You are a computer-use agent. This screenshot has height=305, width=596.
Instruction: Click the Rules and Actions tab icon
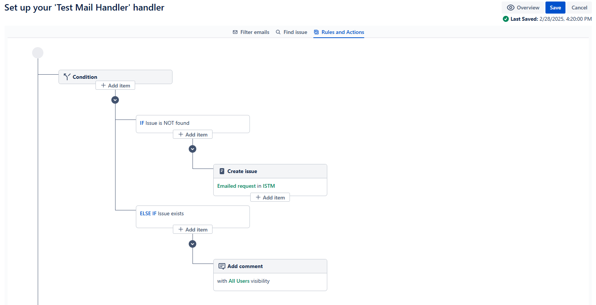(x=316, y=32)
